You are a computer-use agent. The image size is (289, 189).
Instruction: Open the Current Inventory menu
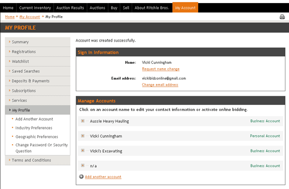[35, 8]
